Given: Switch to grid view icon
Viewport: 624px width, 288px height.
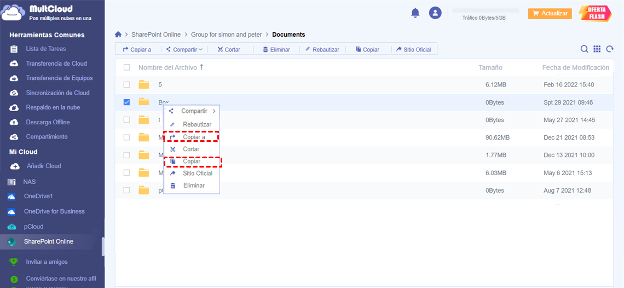Looking at the screenshot, I should click(597, 49).
